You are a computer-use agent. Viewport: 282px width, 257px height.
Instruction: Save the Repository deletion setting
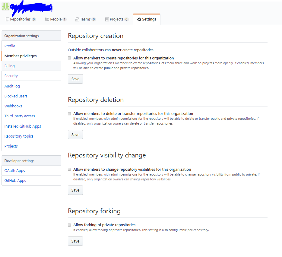(75, 135)
